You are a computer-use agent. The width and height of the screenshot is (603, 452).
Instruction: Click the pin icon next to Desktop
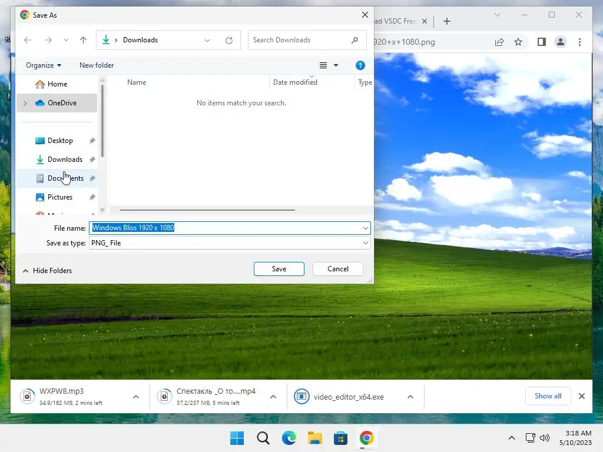point(92,141)
